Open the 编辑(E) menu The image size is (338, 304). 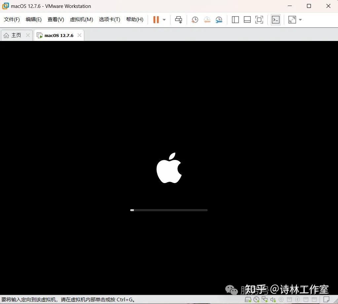pyautogui.click(x=34, y=19)
